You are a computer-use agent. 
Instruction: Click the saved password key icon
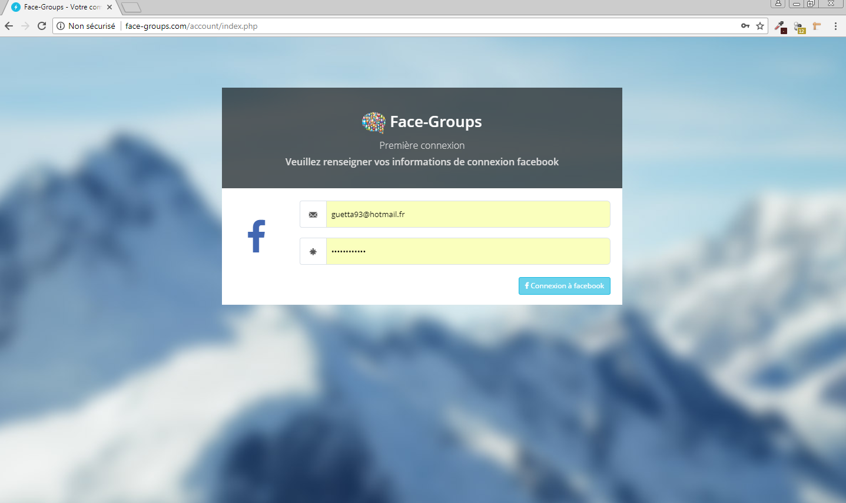click(x=745, y=26)
